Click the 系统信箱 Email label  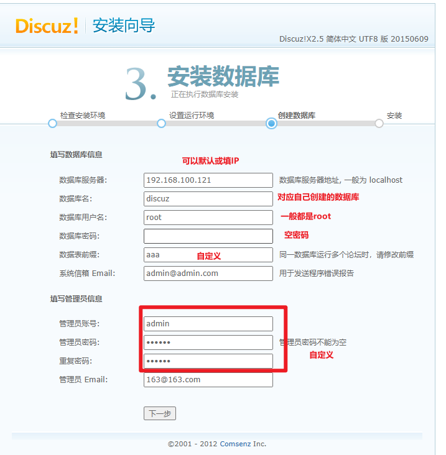pos(87,273)
